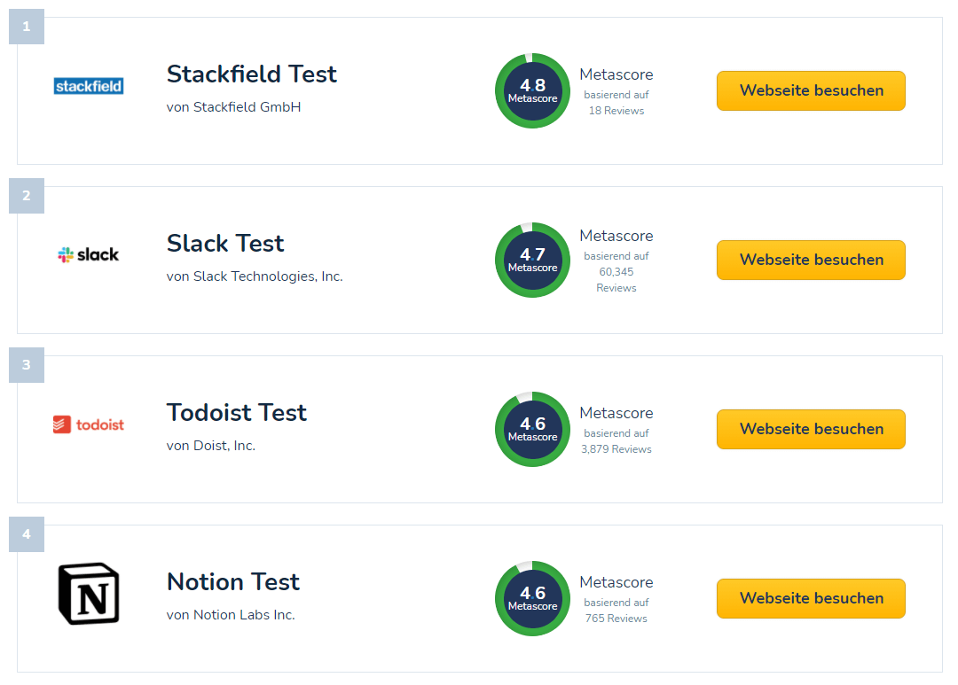Viewport: 958px width, 685px height.
Task: Click the rank 4 badge
Action: click(27, 534)
